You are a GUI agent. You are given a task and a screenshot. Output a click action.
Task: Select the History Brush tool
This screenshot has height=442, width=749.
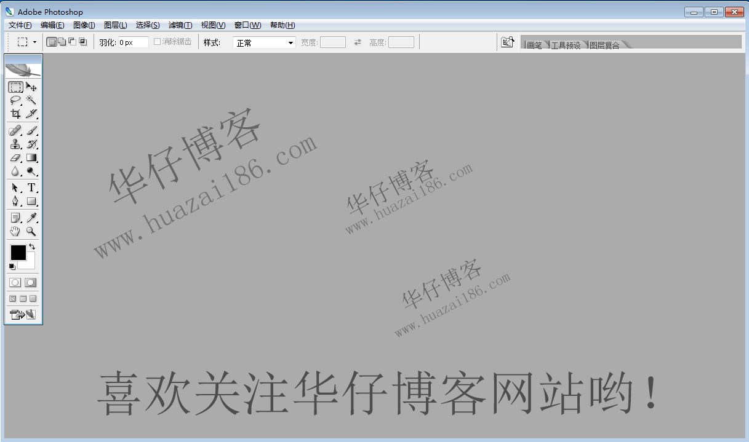(x=31, y=144)
